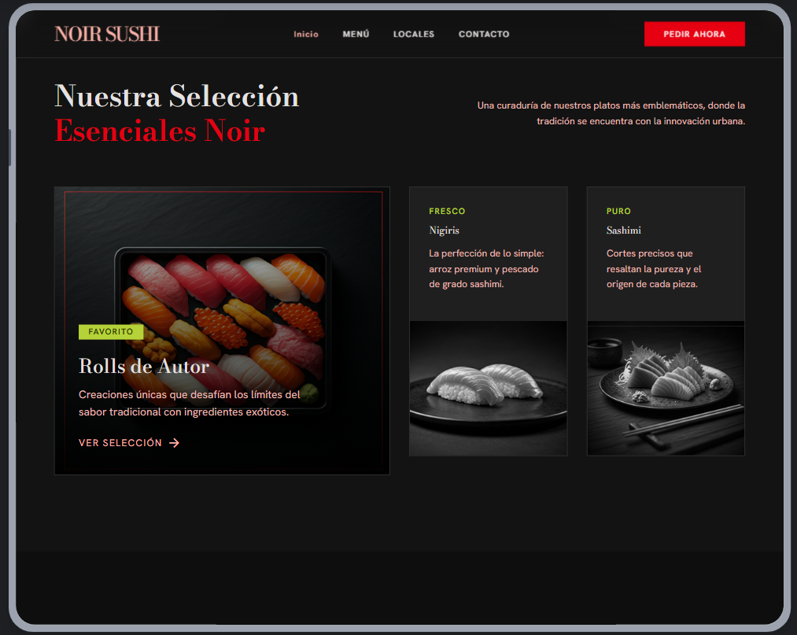Screen dimensions: 797x635
Task: Click the NOIR SUSHI logo
Action: tap(107, 34)
